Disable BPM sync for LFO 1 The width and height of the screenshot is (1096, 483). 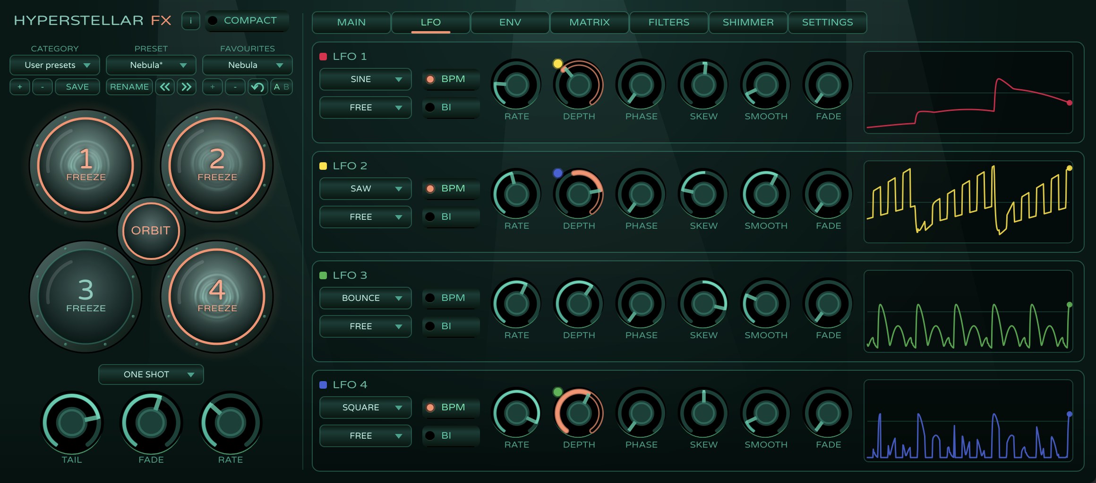(451, 79)
